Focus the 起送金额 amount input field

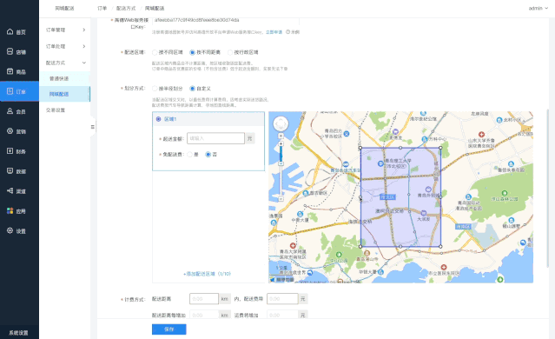click(215, 138)
